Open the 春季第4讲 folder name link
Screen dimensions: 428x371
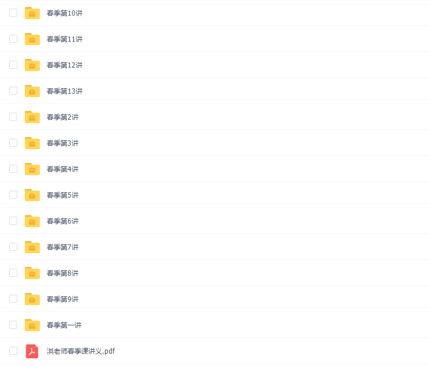[x=62, y=169]
